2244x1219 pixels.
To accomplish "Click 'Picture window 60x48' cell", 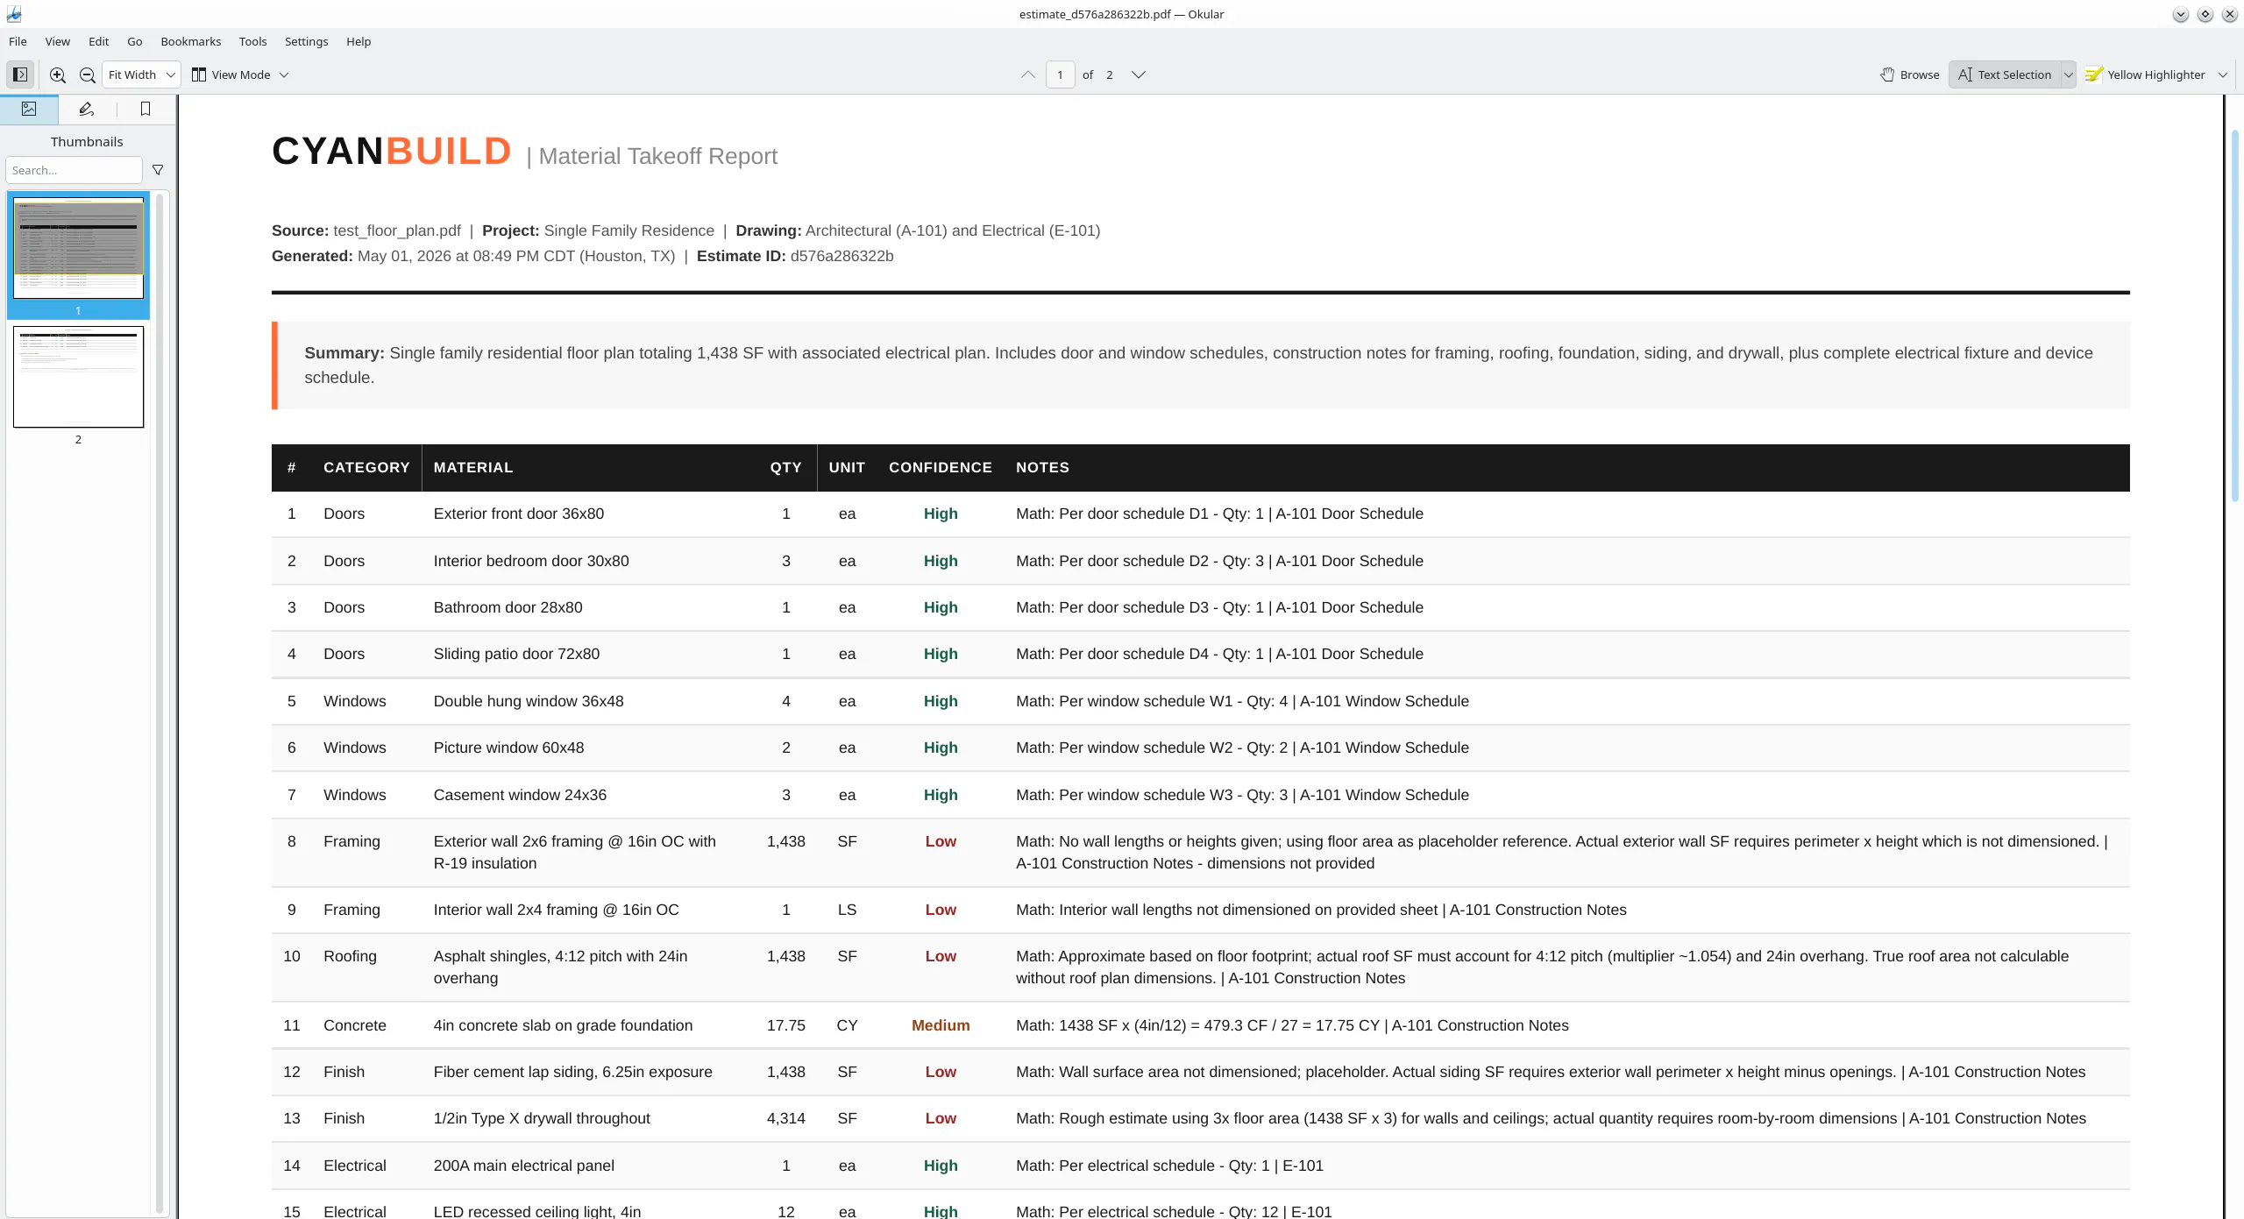I will tap(508, 748).
